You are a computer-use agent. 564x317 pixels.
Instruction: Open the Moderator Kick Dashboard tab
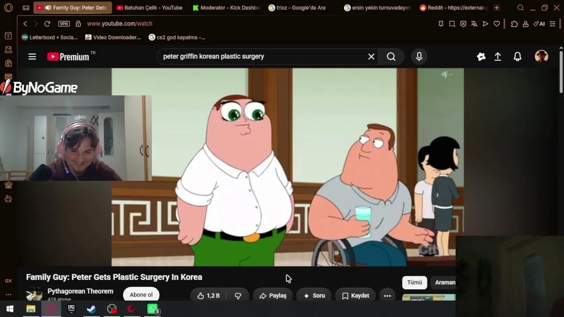226,7
